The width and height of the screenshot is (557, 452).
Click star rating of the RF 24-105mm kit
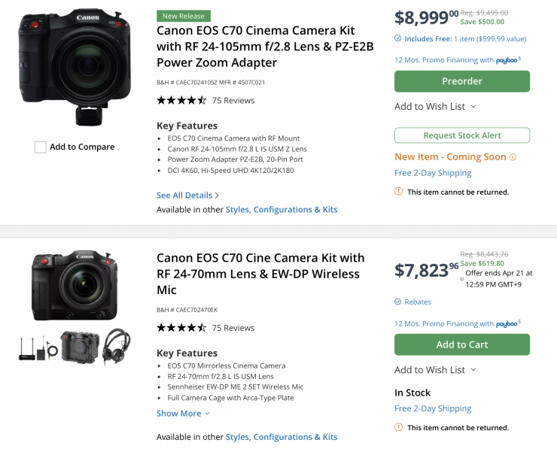click(181, 100)
